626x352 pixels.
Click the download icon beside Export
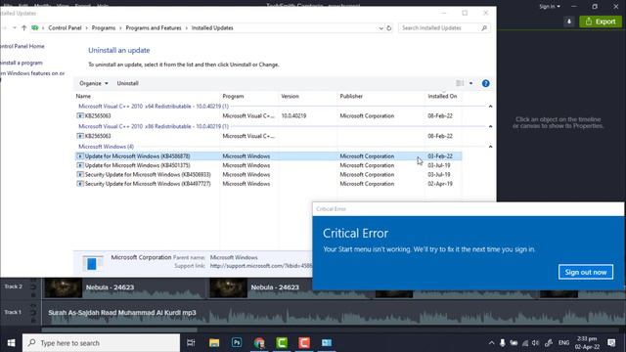click(x=569, y=22)
